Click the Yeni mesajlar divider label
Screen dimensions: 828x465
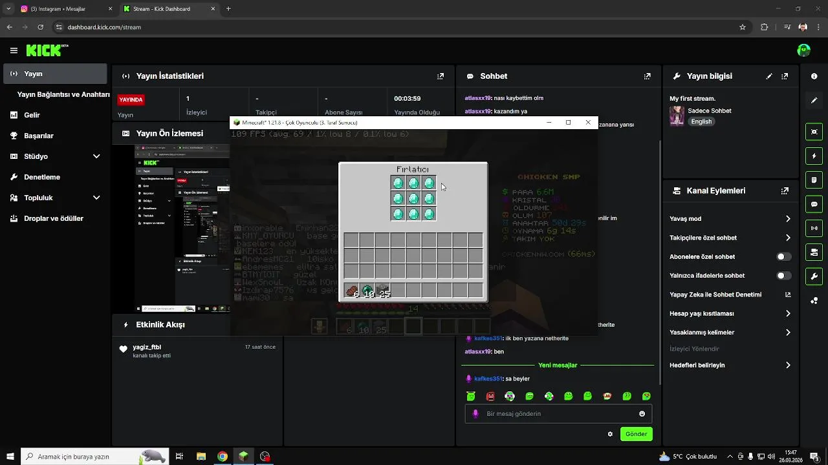click(x=558, y=365)
